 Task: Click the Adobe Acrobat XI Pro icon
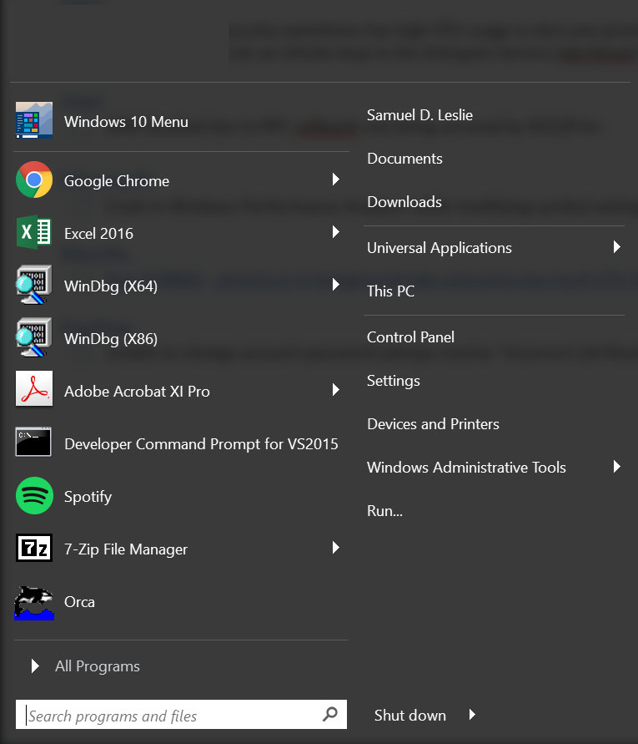[34, 391]
